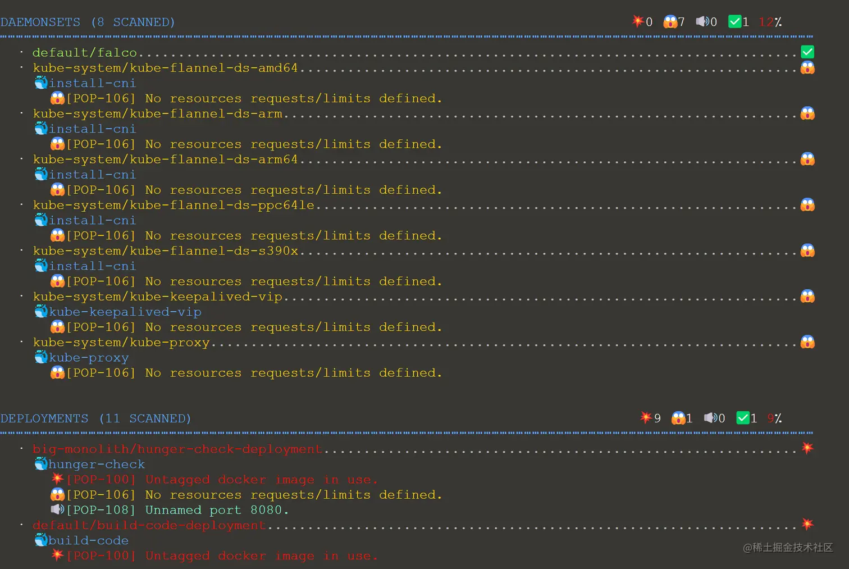The height and width of the screenshot is (569, 849).
Task: Select warning face on kube-system/kube-proxy row
Action: tap(807, 342)
